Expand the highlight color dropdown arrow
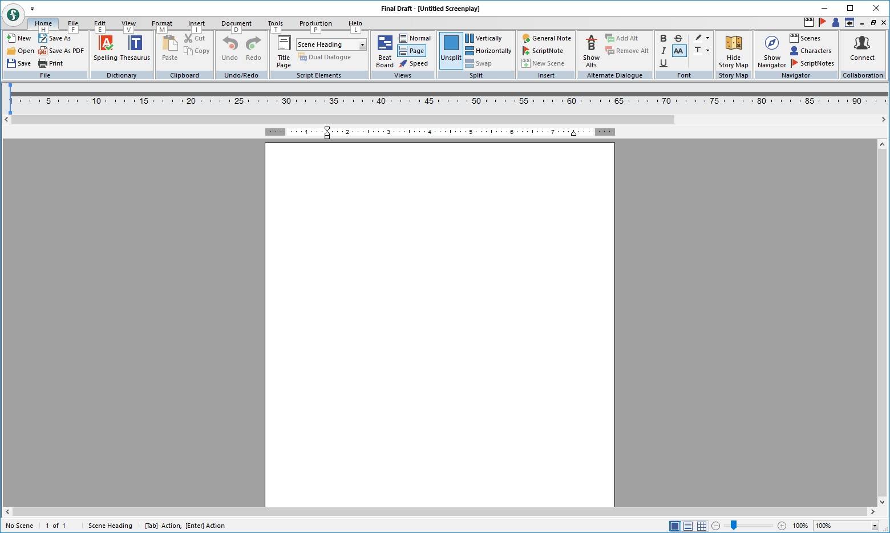This screenshot has height=533, width=890. coord(708,38)
